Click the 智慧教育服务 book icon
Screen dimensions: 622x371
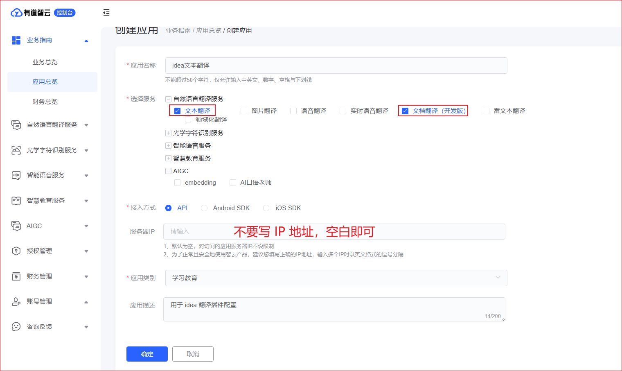click(16, 201)
